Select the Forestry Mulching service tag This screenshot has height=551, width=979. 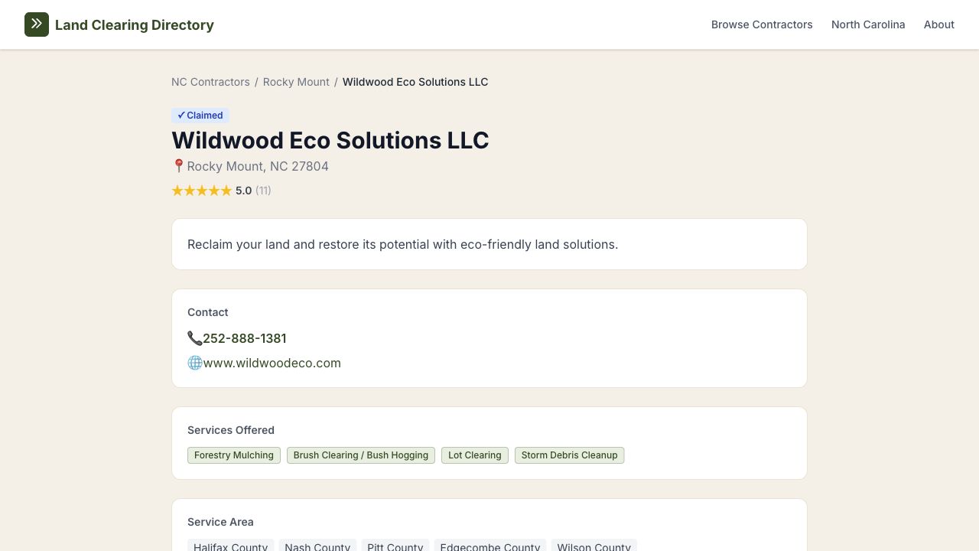tap(234, 455)
